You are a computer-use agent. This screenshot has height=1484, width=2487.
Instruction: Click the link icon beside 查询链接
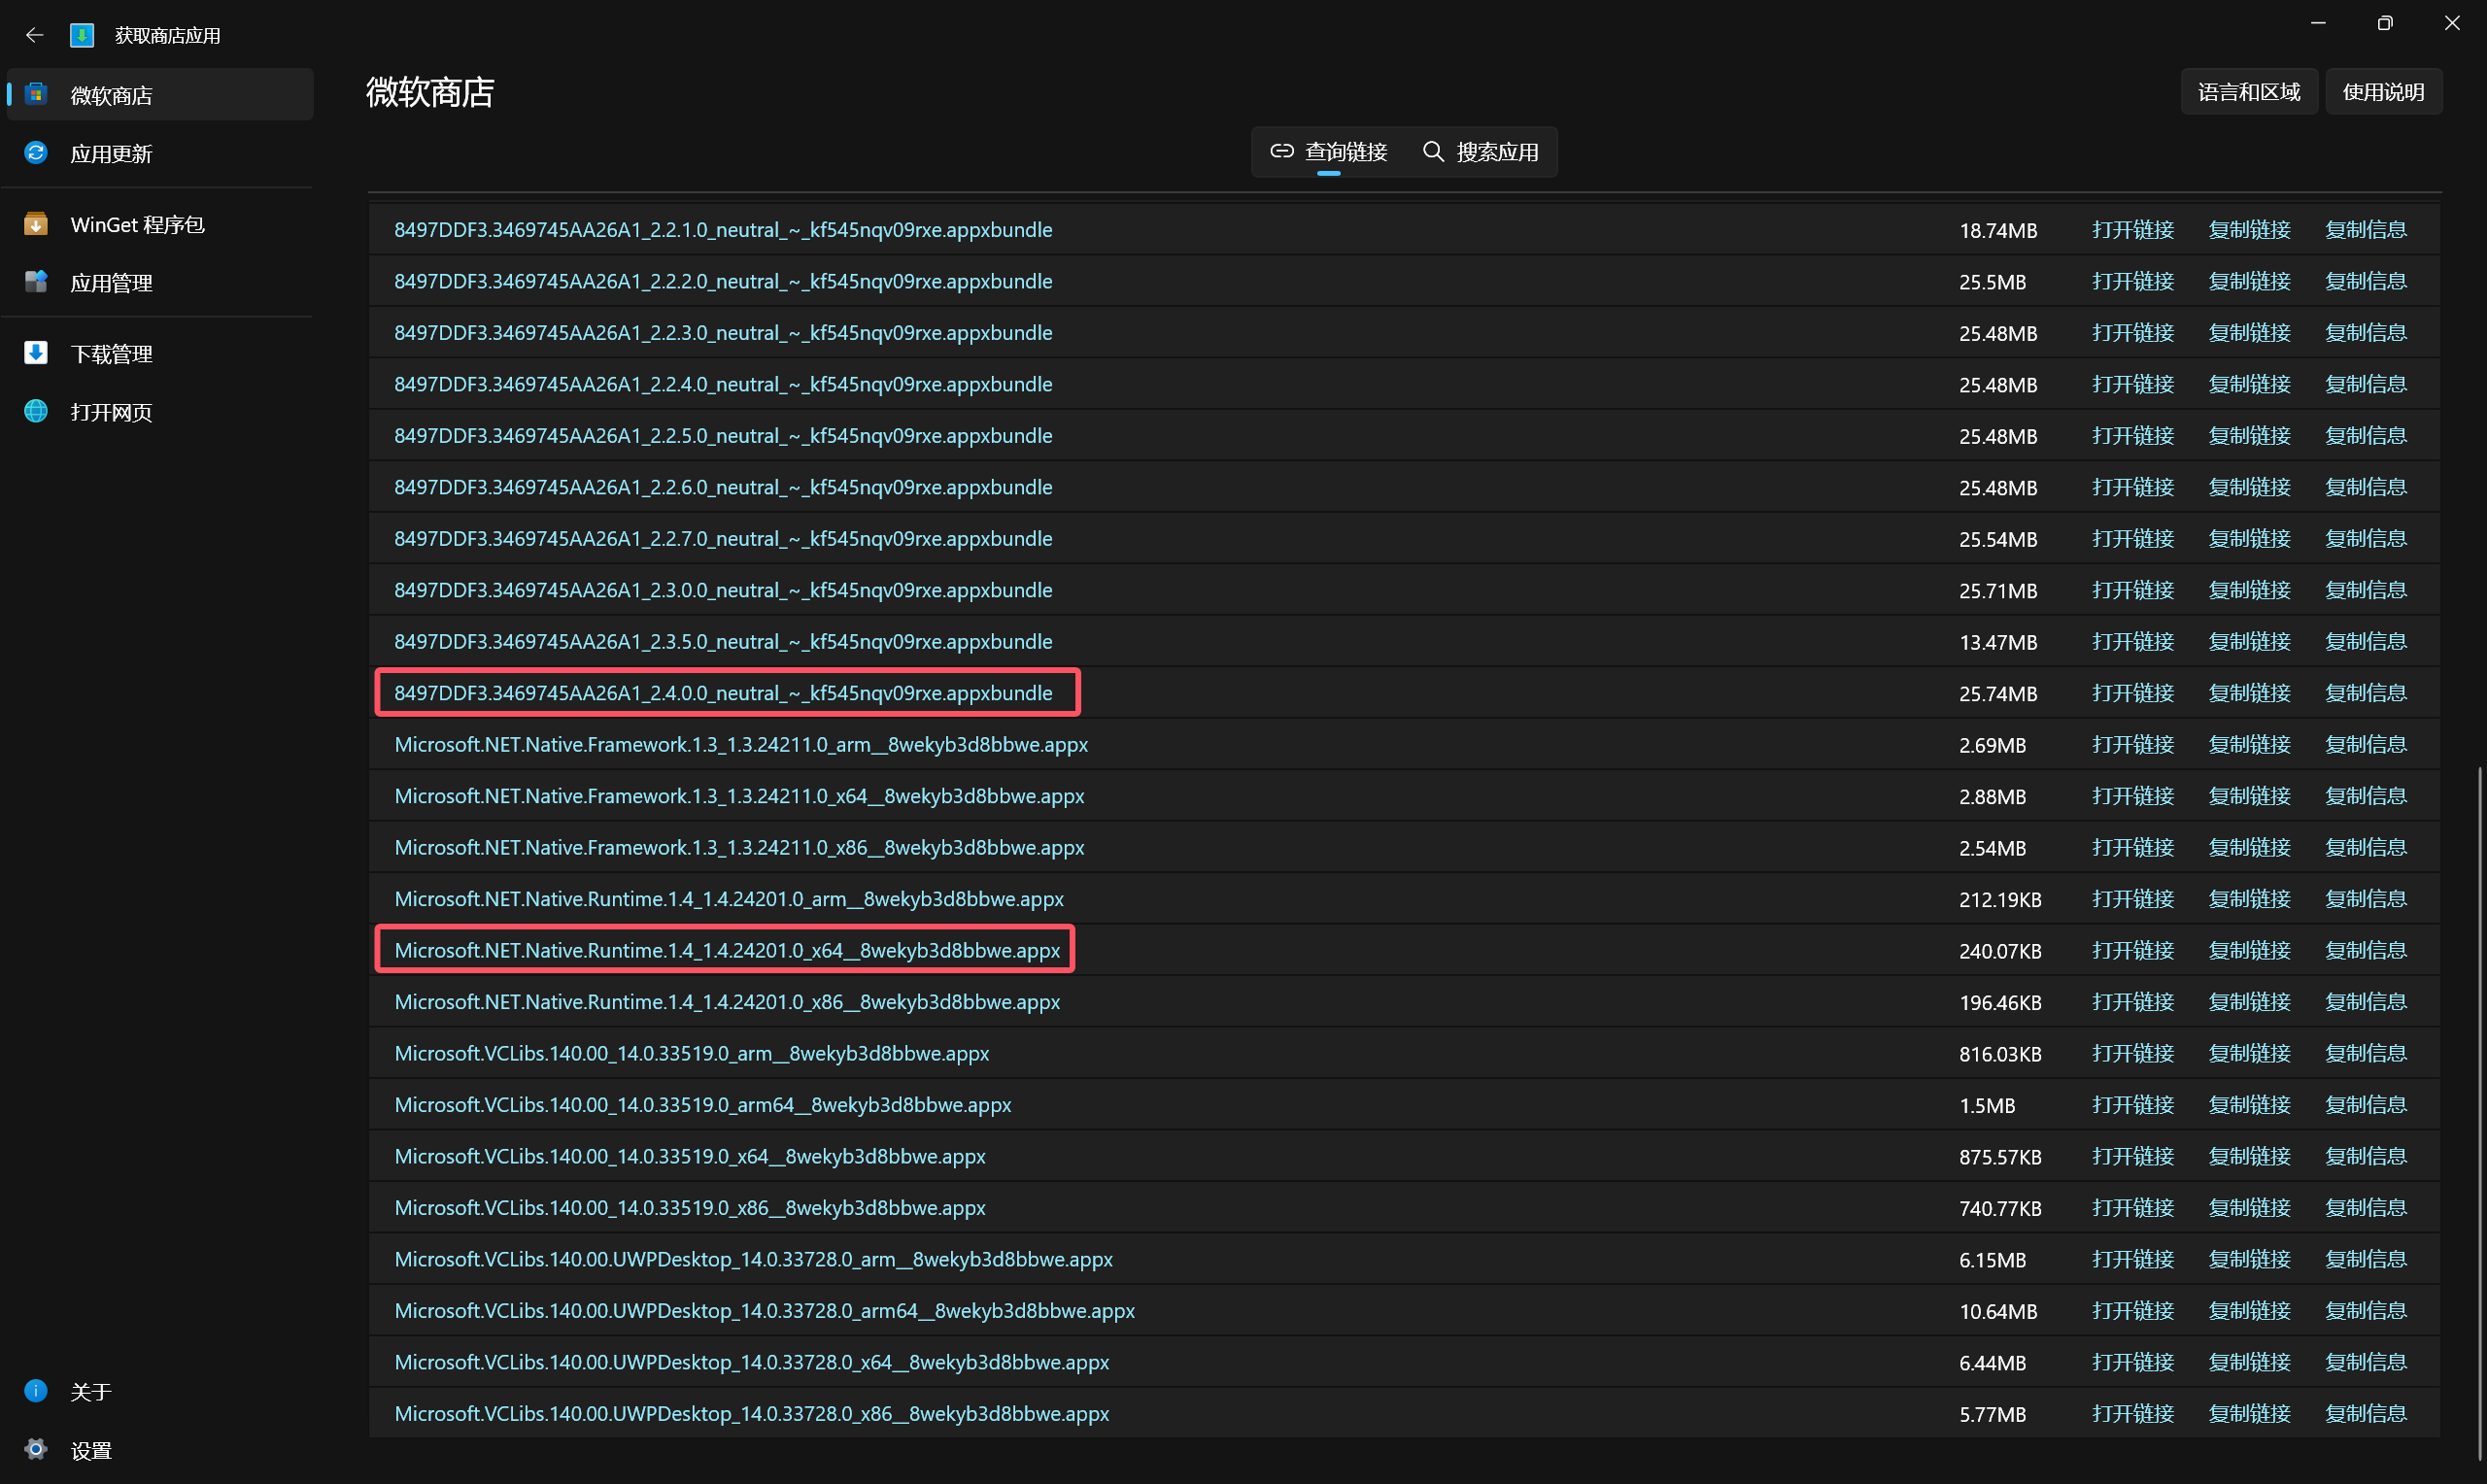pos(1282,151)
